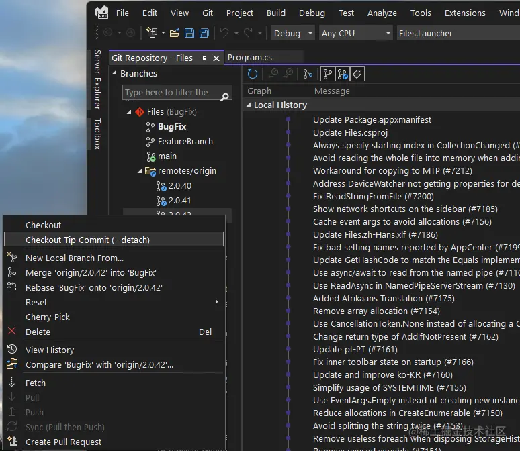The height and width of the screenshot is (451, 520).
Task: Click the remotes/origin folder icon
Action: point(150,171)
